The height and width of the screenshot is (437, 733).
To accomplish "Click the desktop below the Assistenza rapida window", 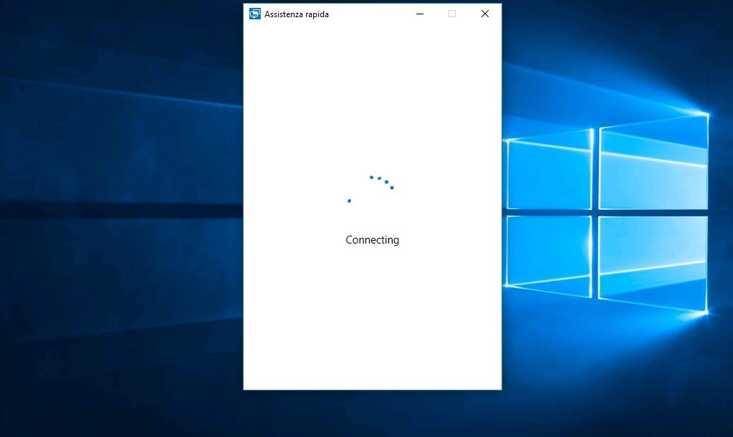I will tap(372, 414).
